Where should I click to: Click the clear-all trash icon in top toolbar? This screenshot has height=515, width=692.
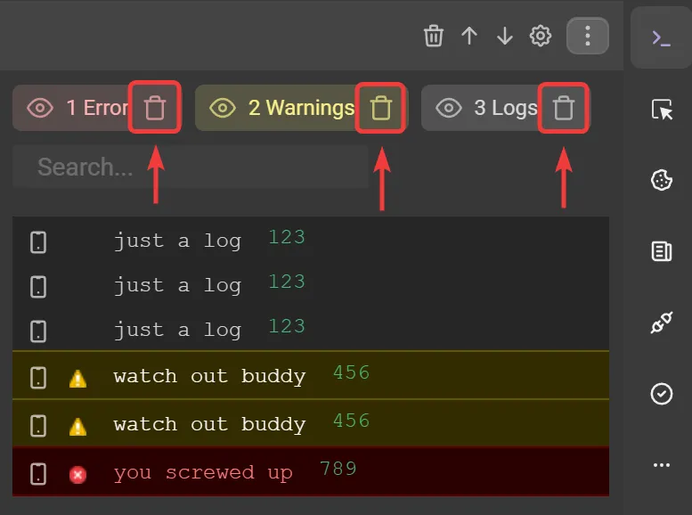click(434, 36)
